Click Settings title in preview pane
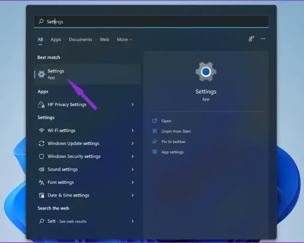 tap(206, 92)
